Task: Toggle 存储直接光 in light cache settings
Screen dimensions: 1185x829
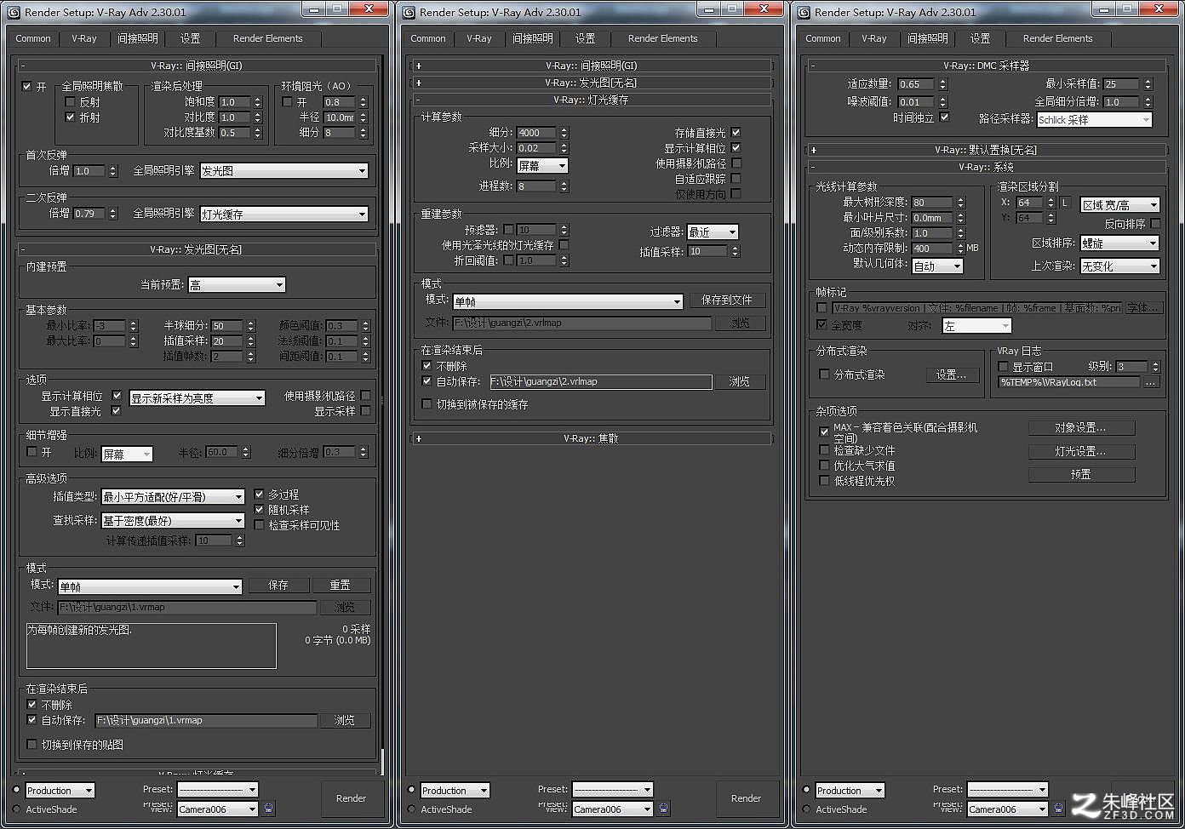Action: (x=736, y=133)
